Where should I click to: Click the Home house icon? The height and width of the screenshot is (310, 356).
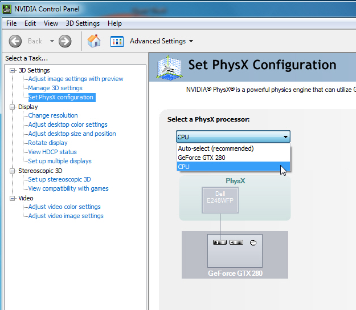(94, 41)
